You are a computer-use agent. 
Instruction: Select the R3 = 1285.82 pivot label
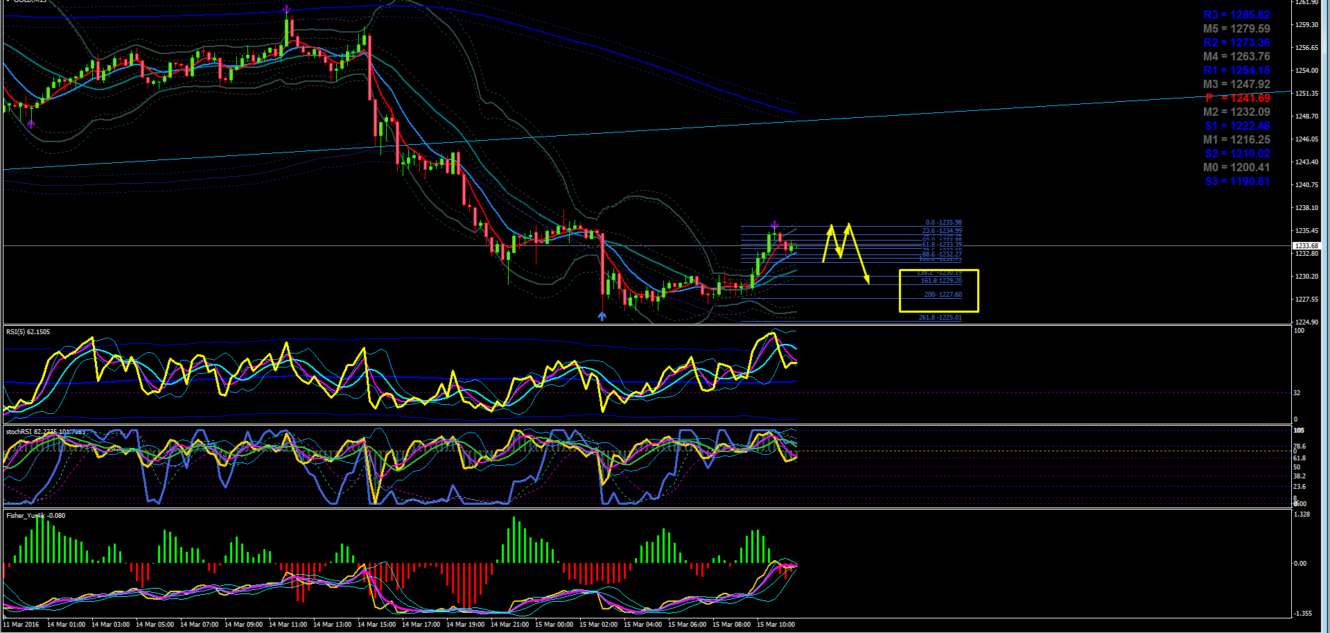[x=1236, y=15]
